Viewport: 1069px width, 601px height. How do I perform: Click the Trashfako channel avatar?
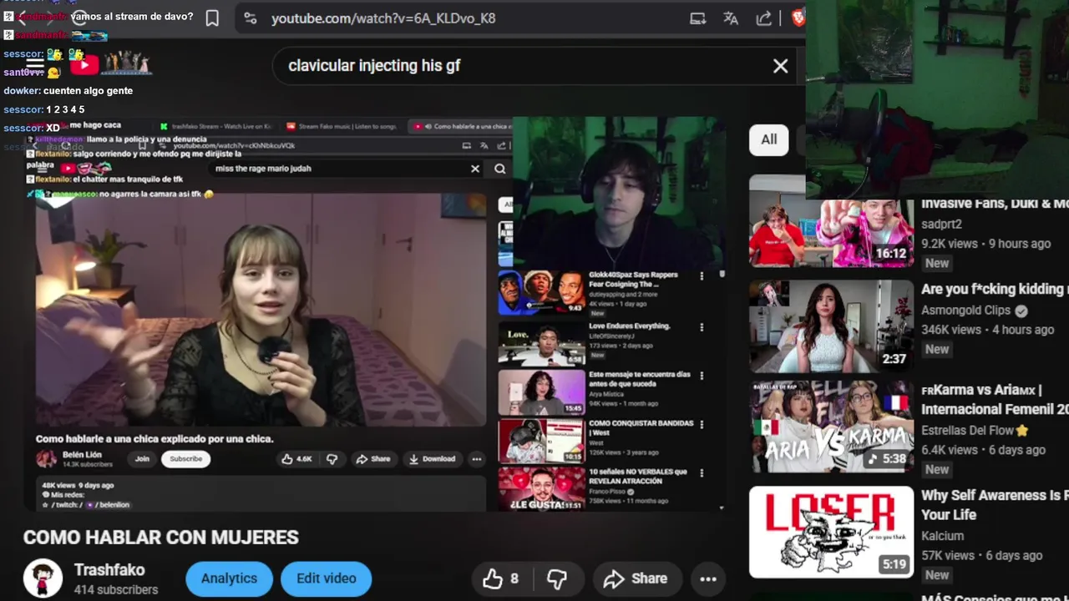tap(43, 578)
